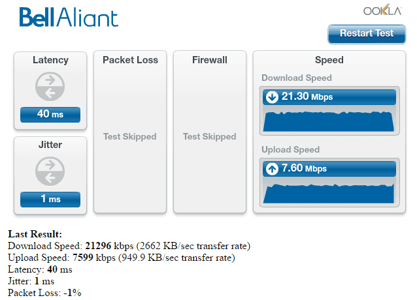Screen dimensions: 417x300
Task: Click the Ookla logo
Action: [x=382, y=11]
